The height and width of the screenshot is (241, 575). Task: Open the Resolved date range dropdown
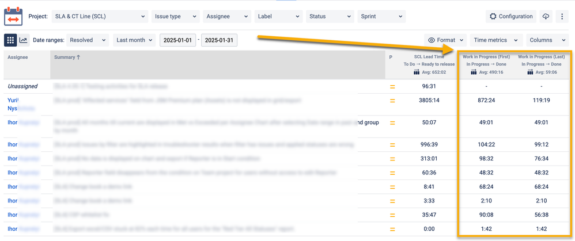tap(88, 40)
